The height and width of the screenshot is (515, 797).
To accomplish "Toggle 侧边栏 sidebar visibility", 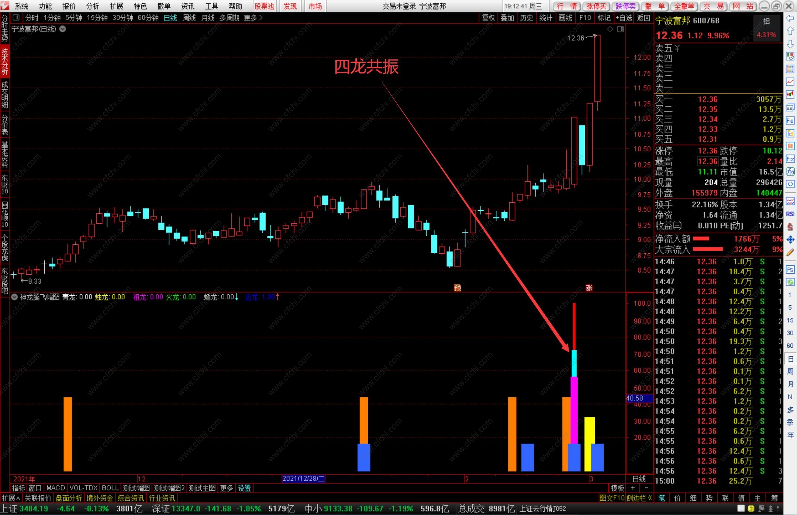I will (639, 498).
